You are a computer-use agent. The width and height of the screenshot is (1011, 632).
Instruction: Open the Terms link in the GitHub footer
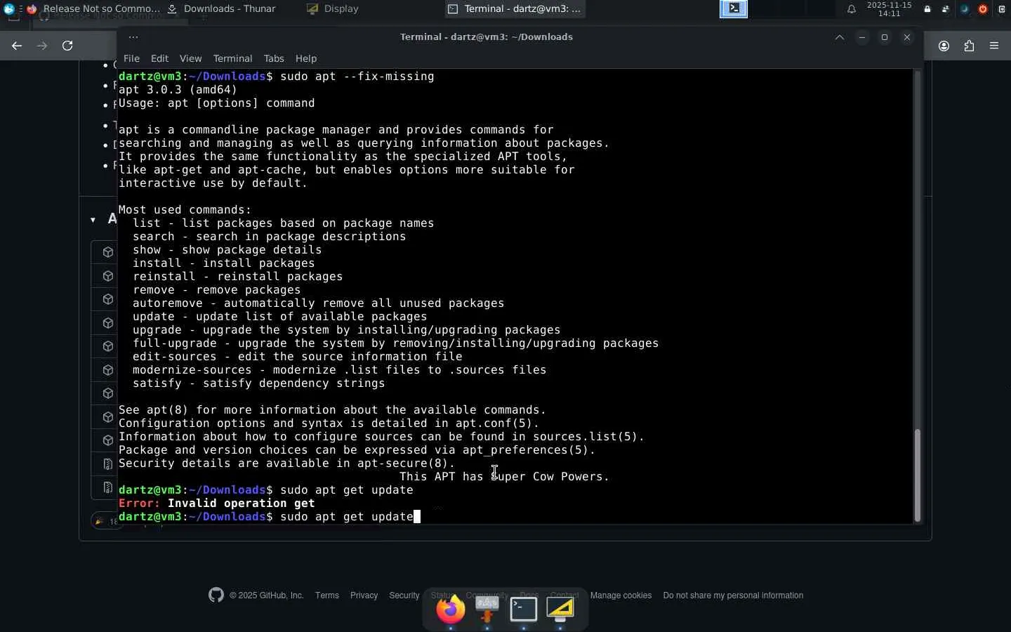click(327, 595)
